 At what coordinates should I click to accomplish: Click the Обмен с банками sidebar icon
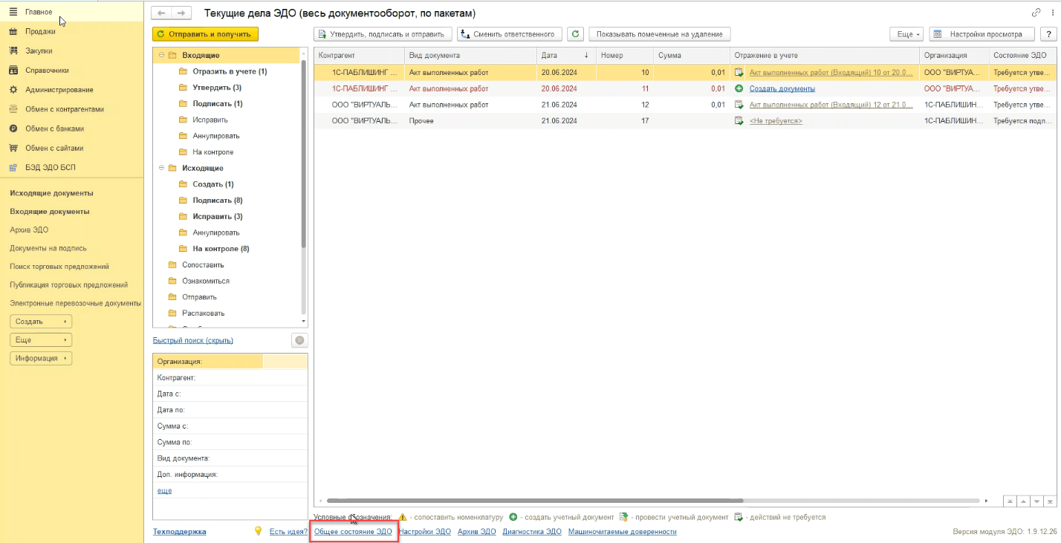tap(13, 129)
